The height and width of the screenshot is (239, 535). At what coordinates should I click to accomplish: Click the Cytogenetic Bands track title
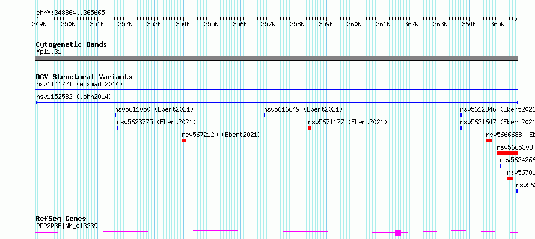pyautogui.click(x=72, y=44)
